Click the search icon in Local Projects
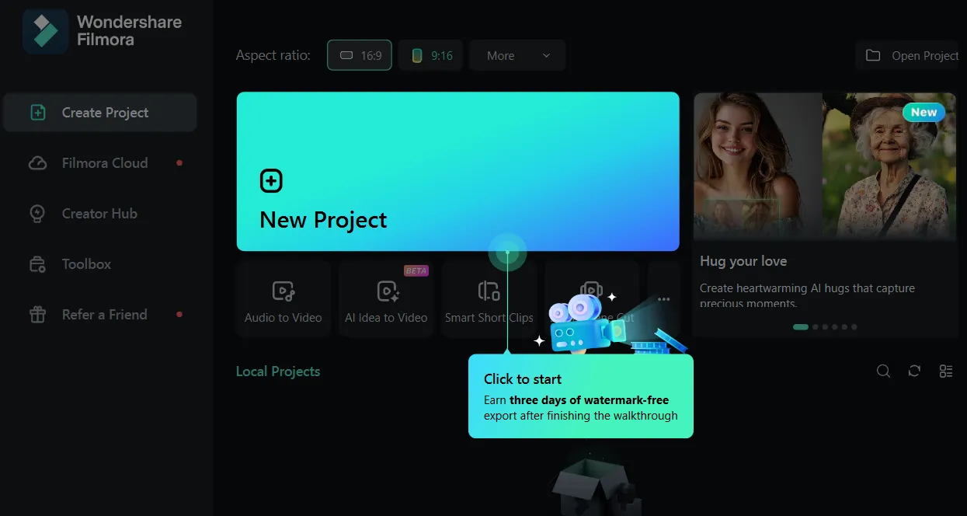The image size is (967, 516). (883, 371)
